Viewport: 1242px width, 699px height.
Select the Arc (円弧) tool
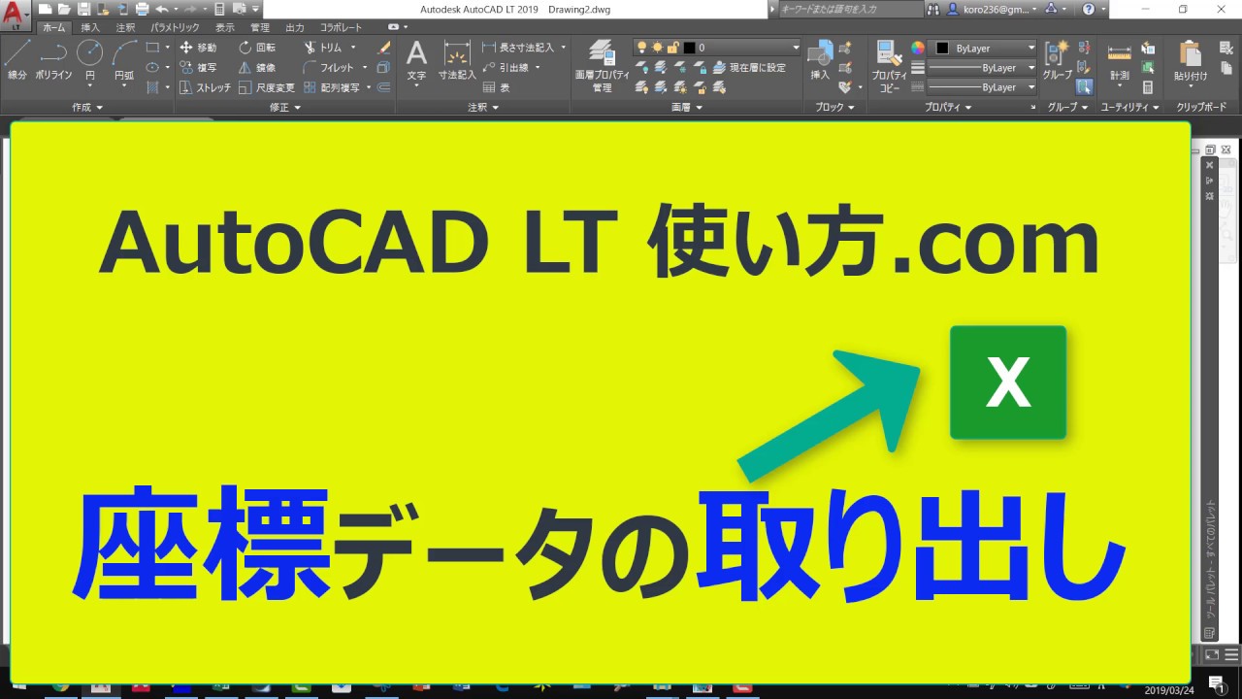tap(124, 60)
